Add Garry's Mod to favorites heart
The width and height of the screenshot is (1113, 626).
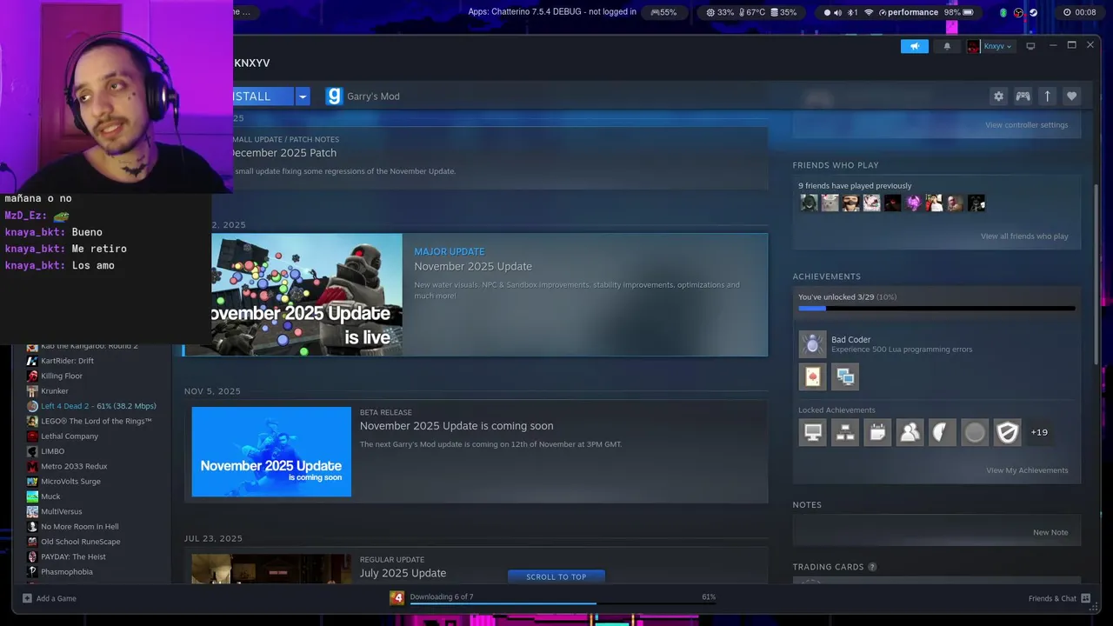[x=1071, y=97]
